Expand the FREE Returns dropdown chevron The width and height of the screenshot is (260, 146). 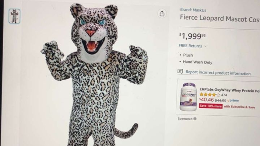205,46
